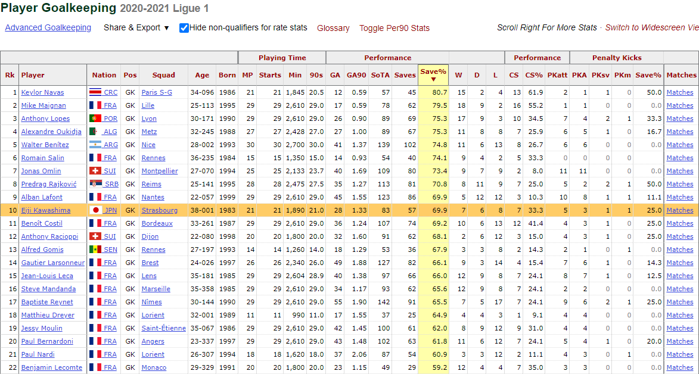
Task: Open the Glossary
Action: tap(333, 28)
